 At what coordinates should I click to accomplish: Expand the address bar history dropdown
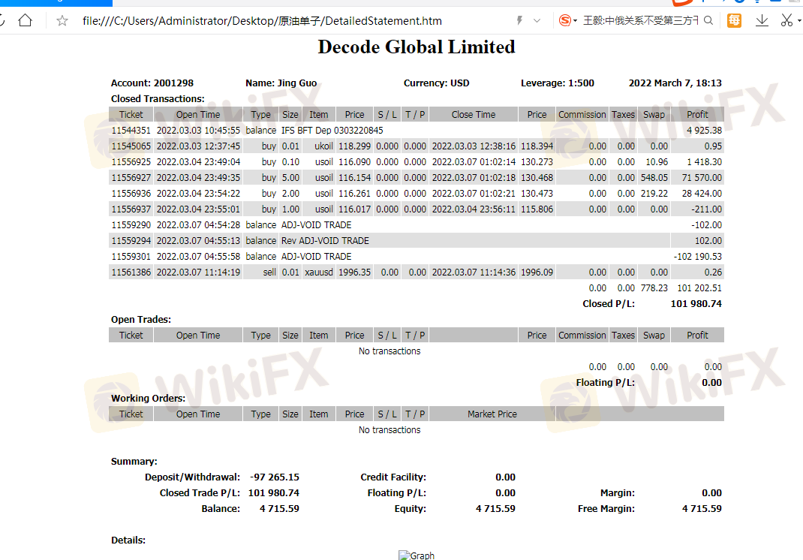tap(537, 21)
